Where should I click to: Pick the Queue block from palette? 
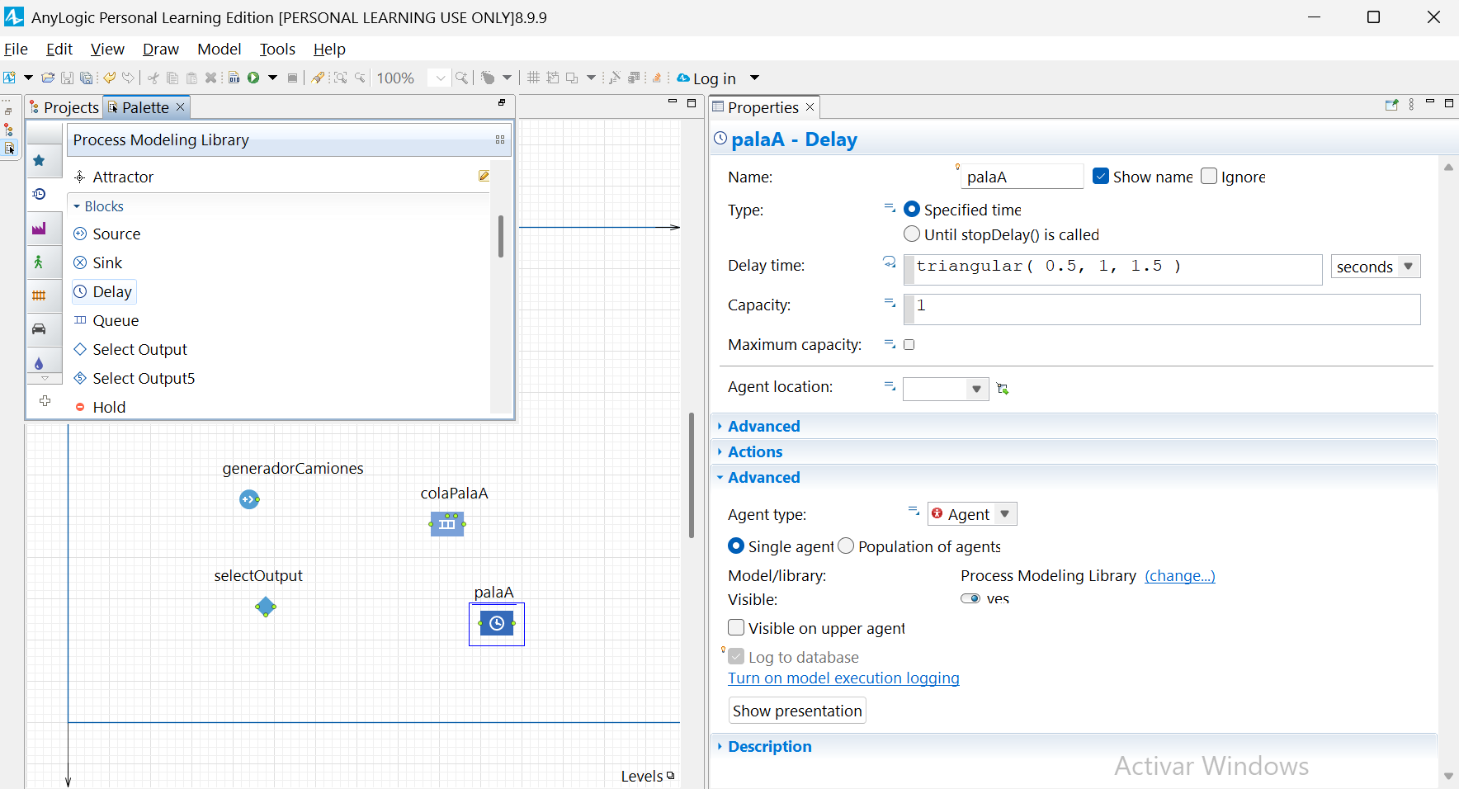coord(106,321)
